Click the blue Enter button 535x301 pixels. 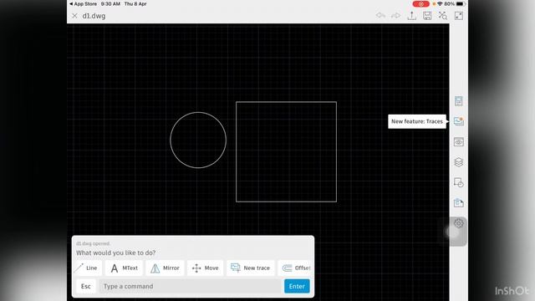click(297, 286)
